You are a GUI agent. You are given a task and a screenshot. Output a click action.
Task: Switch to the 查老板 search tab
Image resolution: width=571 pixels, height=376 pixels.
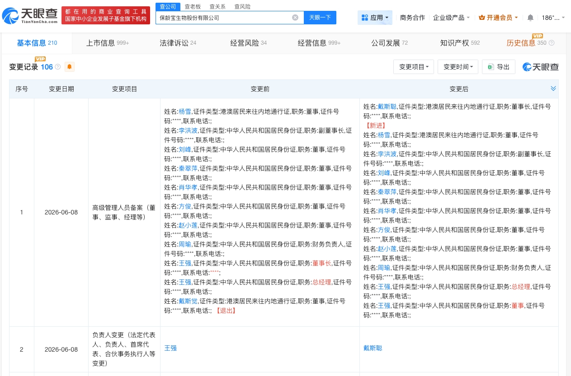[x=193, y=7]
